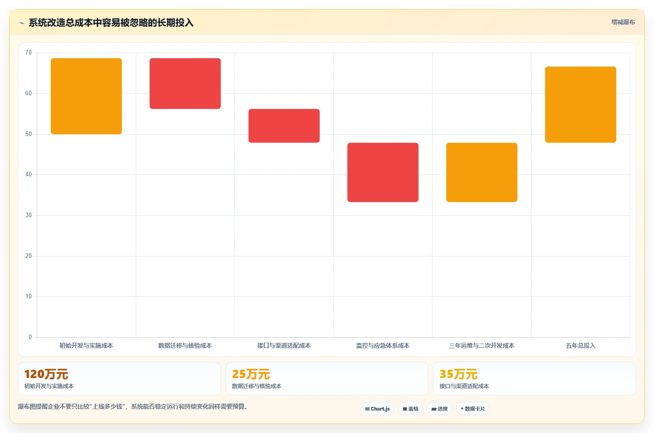The image size is (654, 433).
Task: Click x-axis label 接口与渠道适配成本
Action: point(284,345)
